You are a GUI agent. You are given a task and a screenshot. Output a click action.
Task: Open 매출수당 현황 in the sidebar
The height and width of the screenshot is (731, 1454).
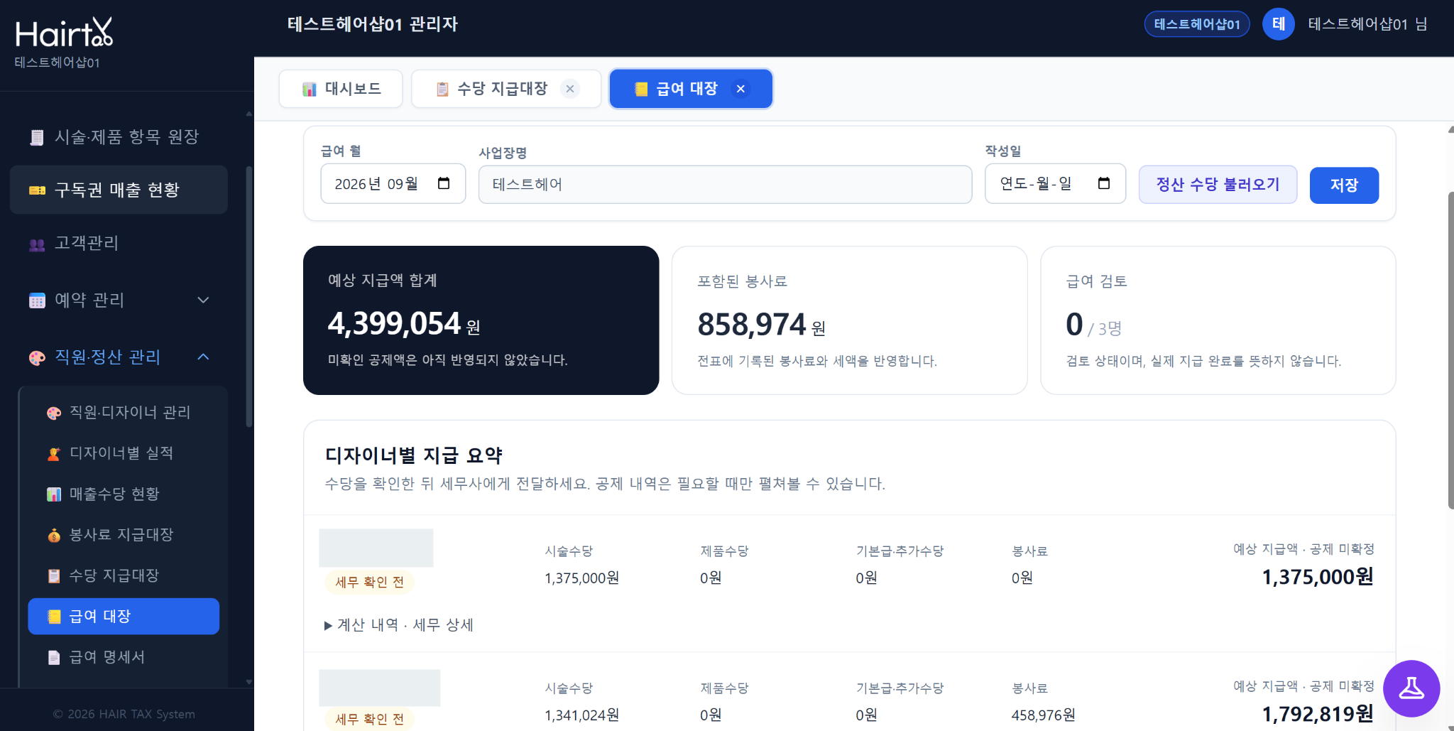pyautogui.click(x=124, y=494)
